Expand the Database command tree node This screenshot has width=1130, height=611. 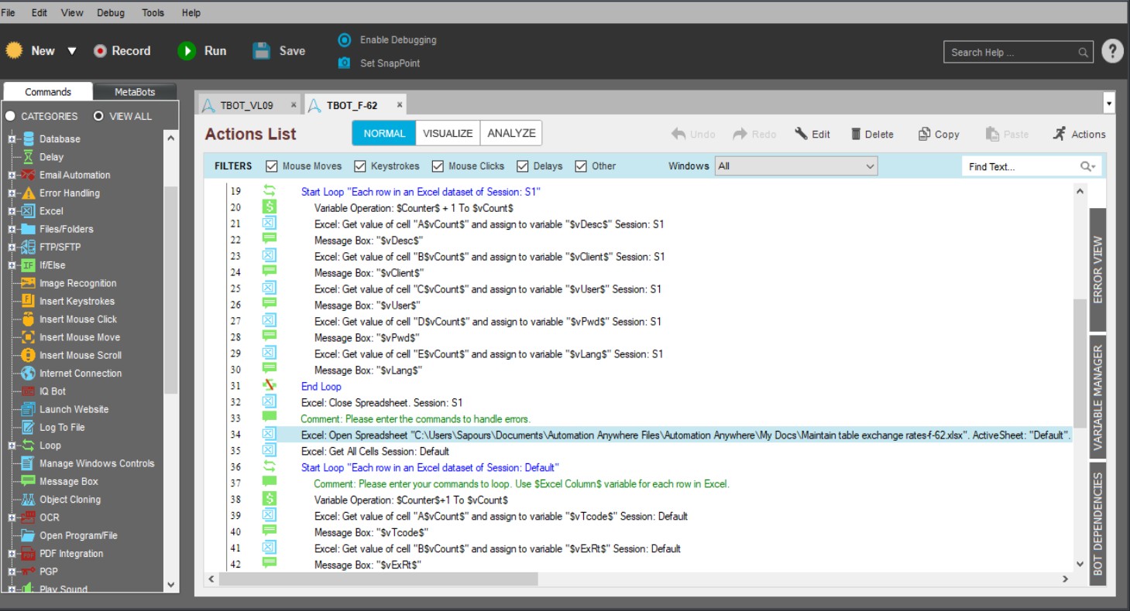click(x=12, y=139)
